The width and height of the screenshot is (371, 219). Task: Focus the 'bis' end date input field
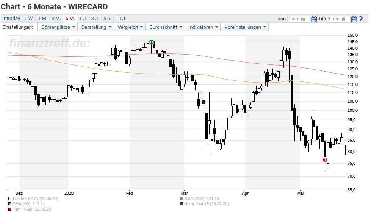coord(338,19)
